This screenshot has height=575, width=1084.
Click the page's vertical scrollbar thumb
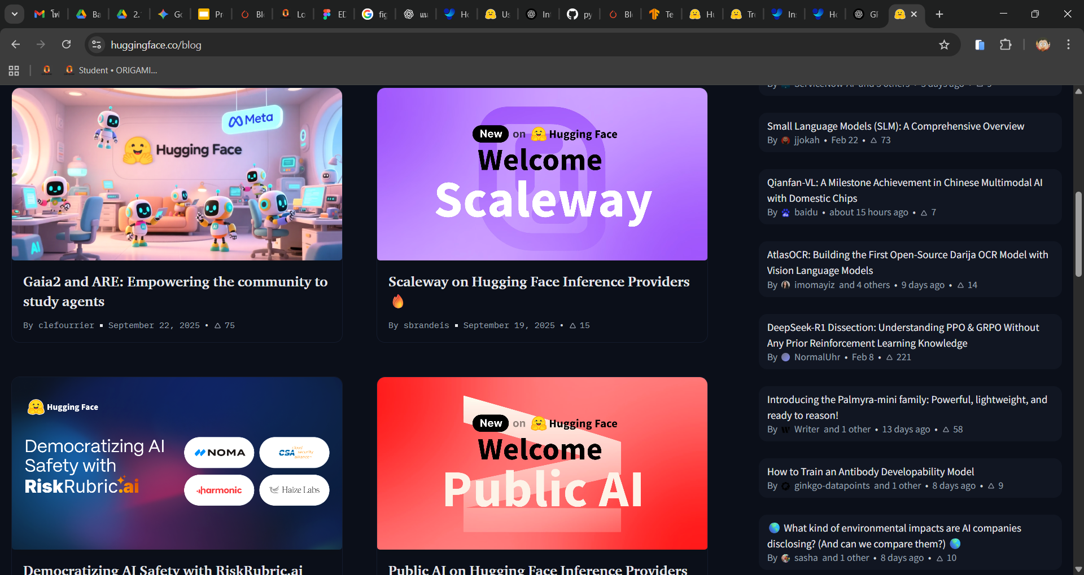pos(1078,234)
